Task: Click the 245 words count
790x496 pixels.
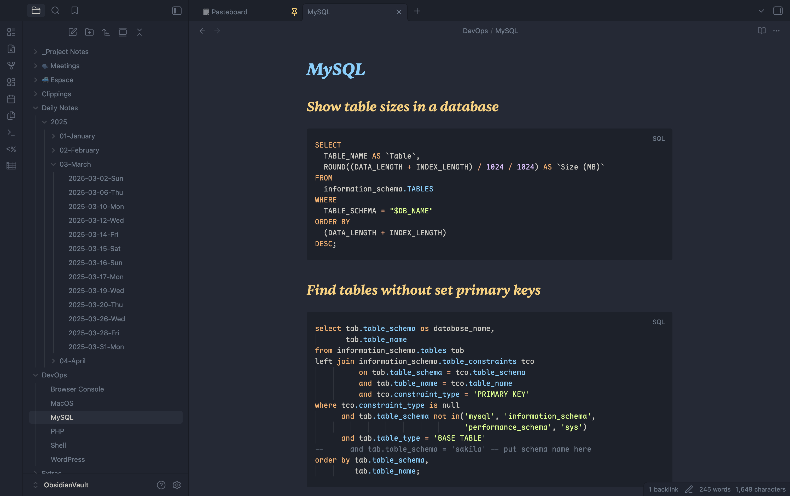Action: (x=715, y=489)
